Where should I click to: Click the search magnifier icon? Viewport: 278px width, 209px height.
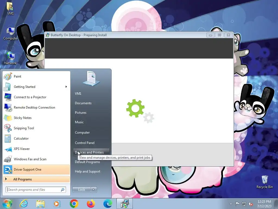(x=63, y=190)
